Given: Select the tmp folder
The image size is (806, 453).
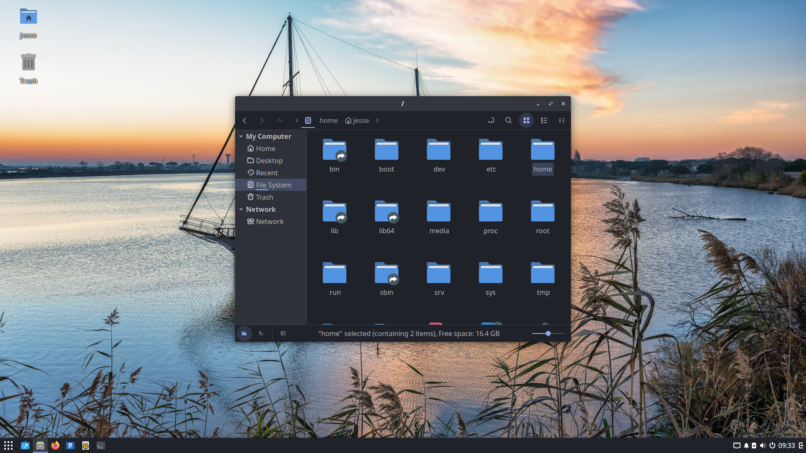Looking at the screenshot, I should 543,279.
